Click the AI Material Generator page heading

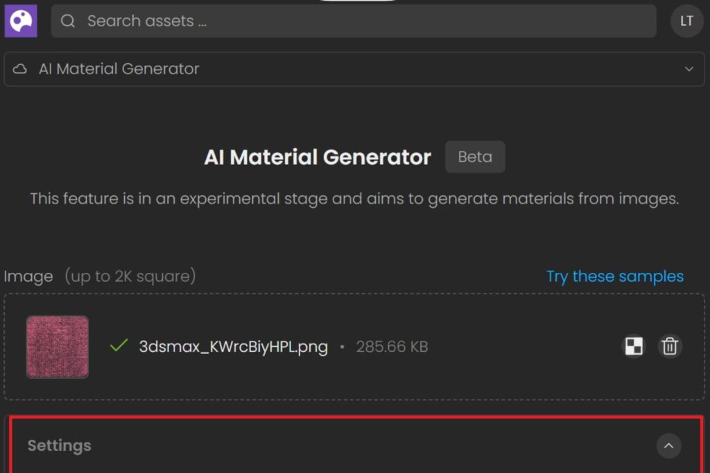point(318,157)
